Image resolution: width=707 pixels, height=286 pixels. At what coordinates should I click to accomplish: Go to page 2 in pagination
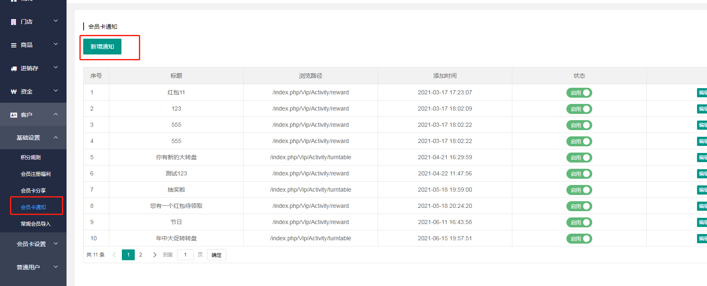(141, 255)
